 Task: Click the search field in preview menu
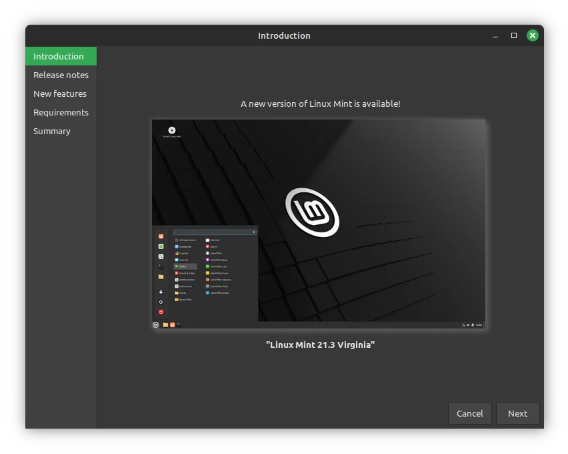(214, 232)
